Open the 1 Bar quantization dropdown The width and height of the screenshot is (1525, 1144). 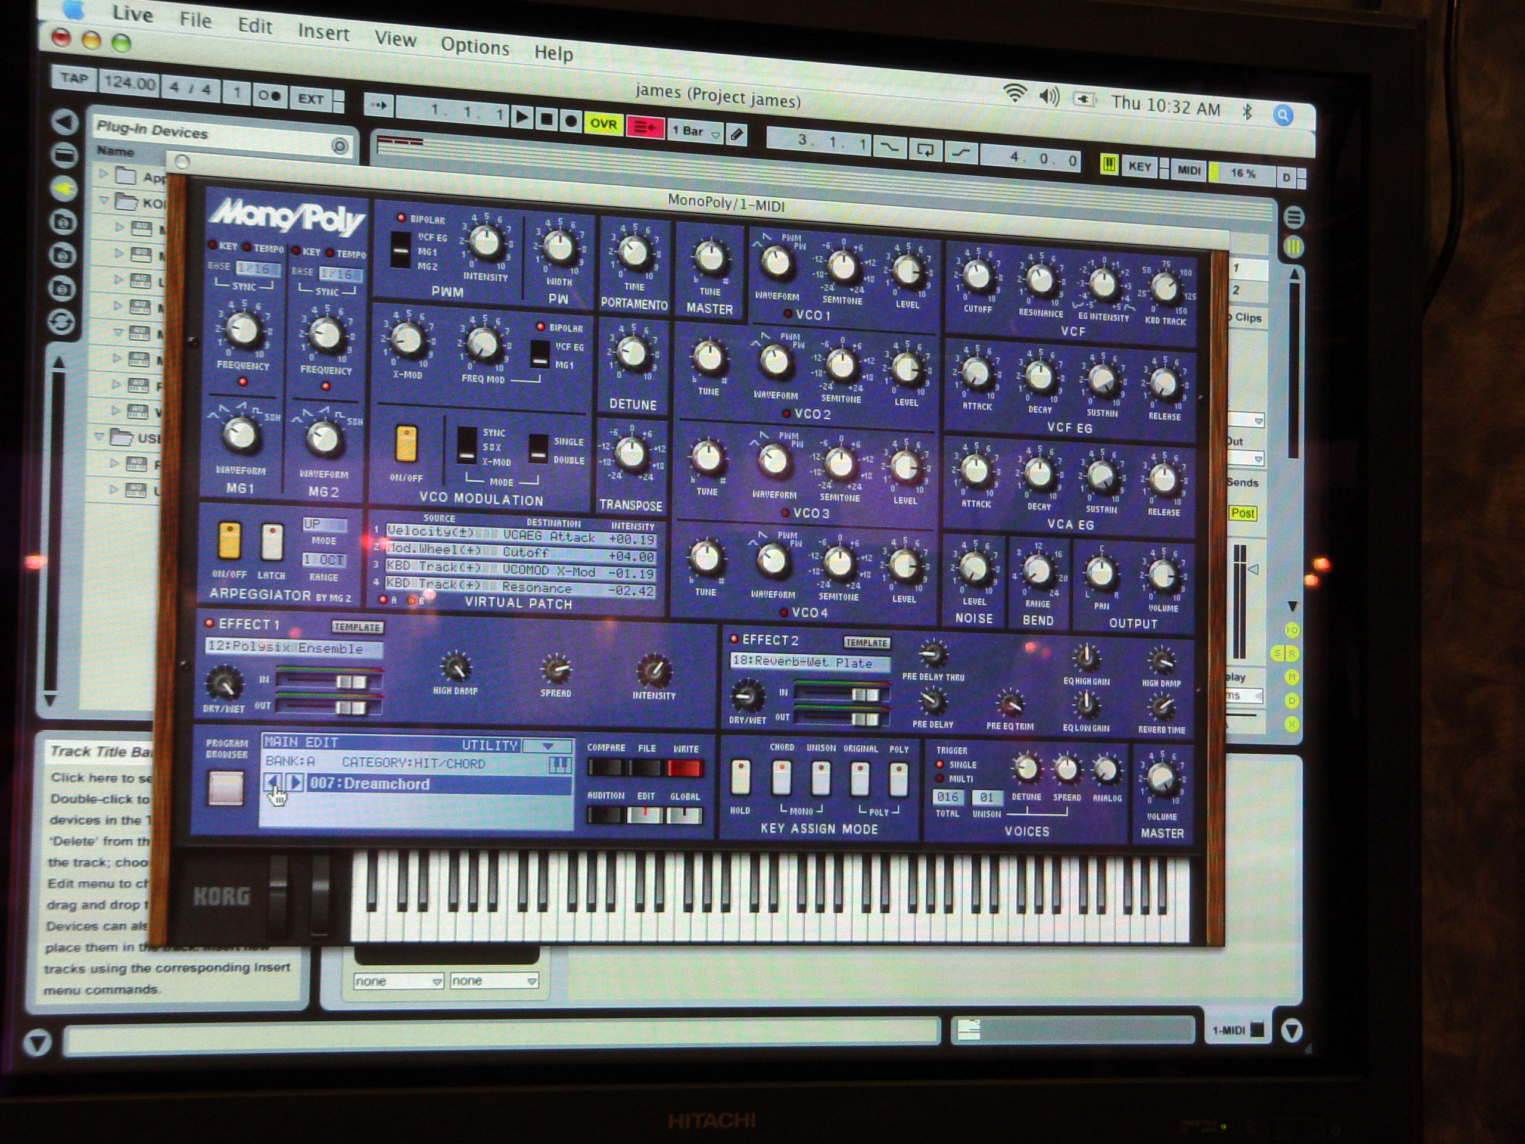(x=695, y=131)
